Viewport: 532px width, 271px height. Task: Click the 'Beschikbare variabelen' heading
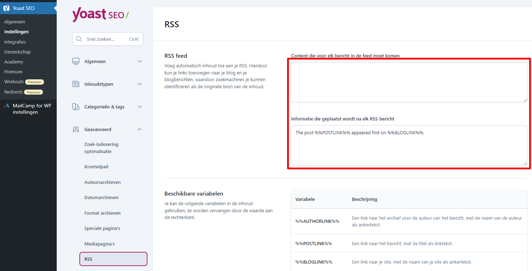click(194, 194)
